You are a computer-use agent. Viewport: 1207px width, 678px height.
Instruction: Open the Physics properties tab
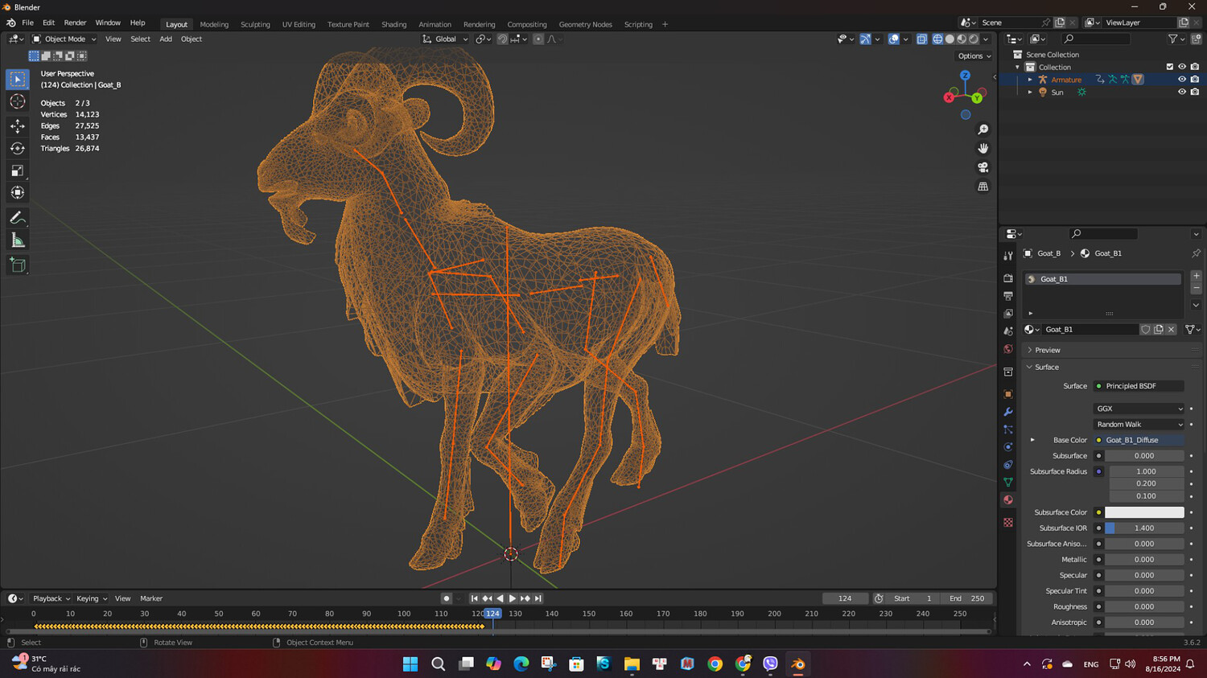(1008, 447)
